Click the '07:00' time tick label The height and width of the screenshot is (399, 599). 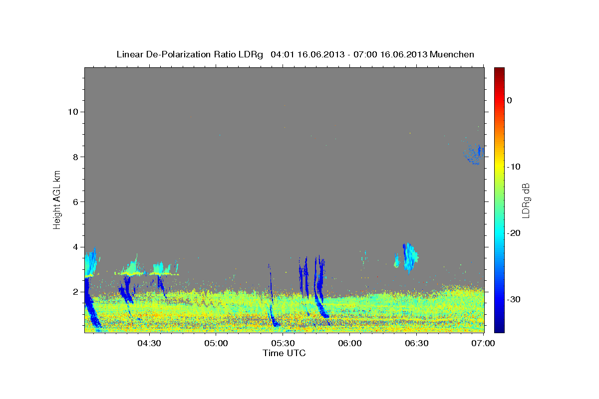483,343
